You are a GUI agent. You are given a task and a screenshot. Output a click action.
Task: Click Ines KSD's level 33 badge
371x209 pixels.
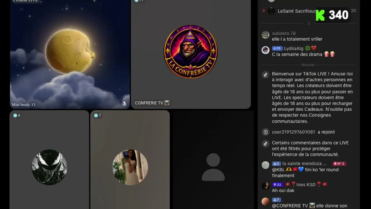[277, 185]
